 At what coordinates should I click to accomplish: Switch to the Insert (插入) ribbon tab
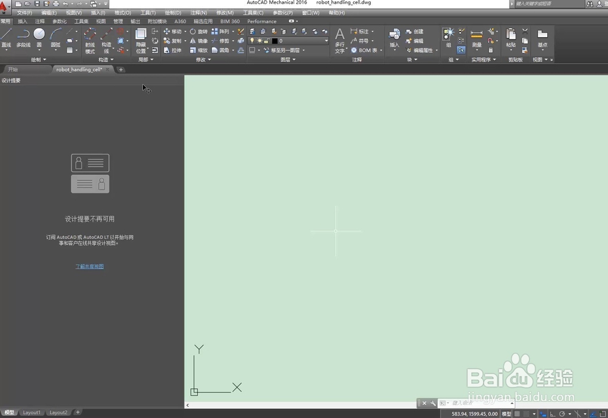tap(22, 21)
